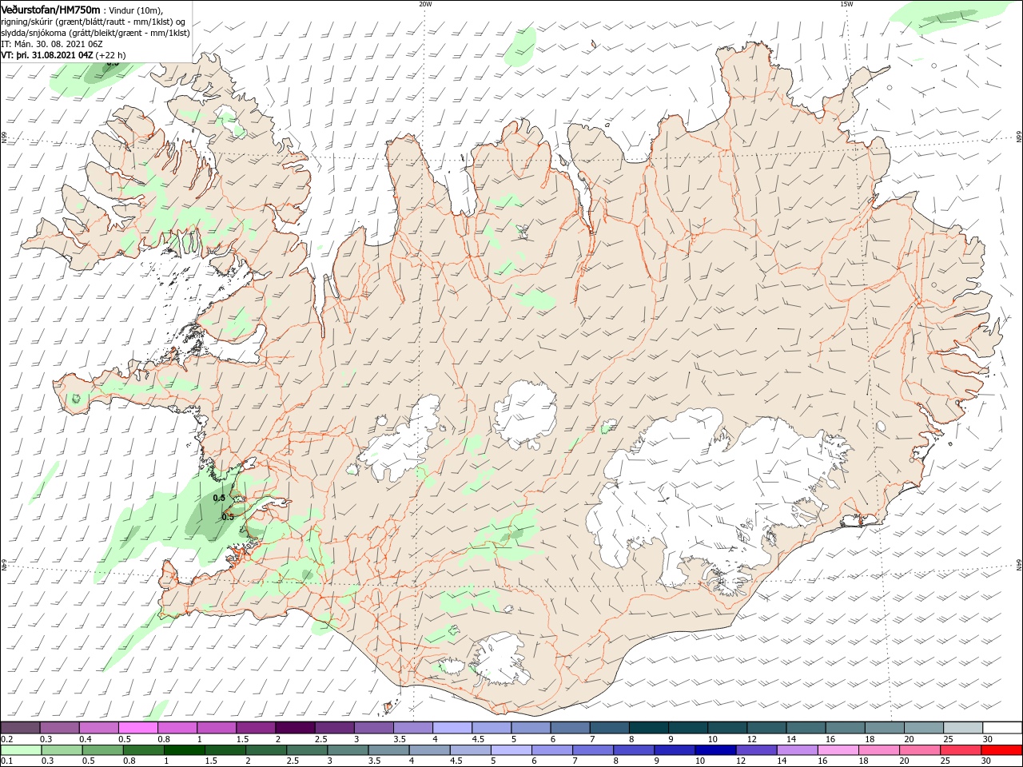1023x767 pixels.
Task: Click the 20W longitude label
Action: tap(425, 4)
